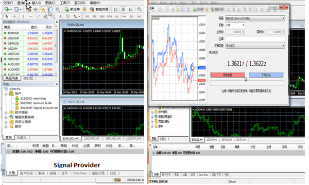
Task: Activate the M15 timeframe toggle
Action: tap(102, 16)
